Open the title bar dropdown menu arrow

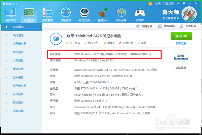[x=184, y=3]
